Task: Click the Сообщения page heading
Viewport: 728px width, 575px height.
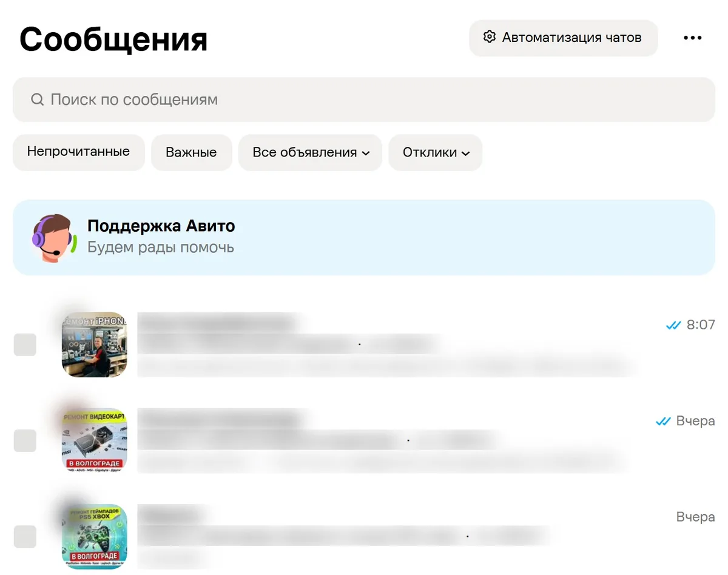Action: pyautogui.click(x=113, y=39)
